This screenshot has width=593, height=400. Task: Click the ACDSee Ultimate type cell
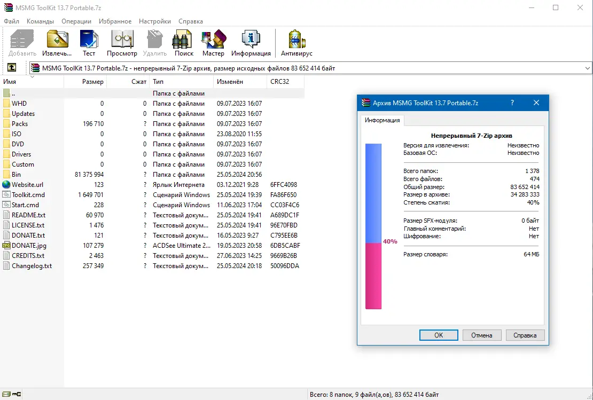(x=182, y=245)
